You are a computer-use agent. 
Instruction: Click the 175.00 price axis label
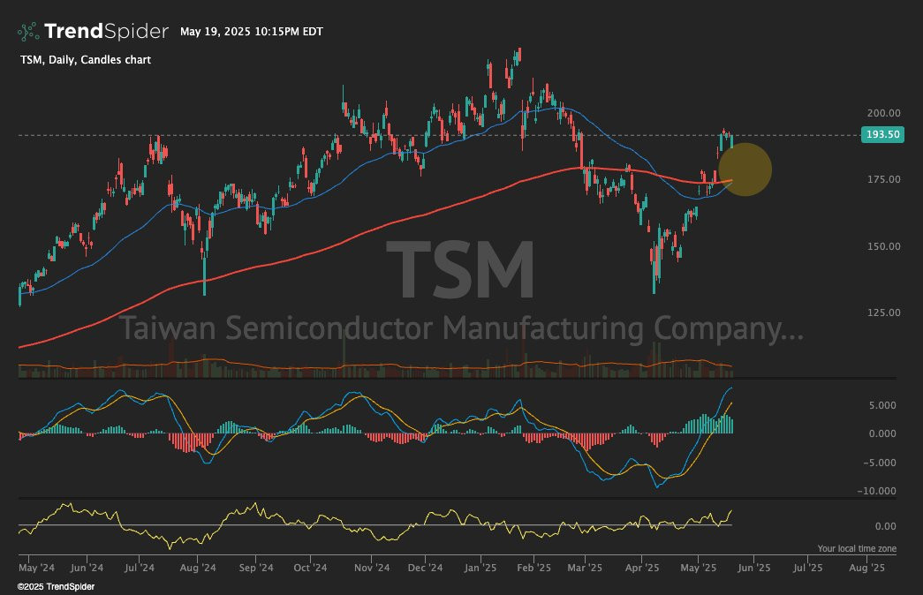(x=883, y=179)
